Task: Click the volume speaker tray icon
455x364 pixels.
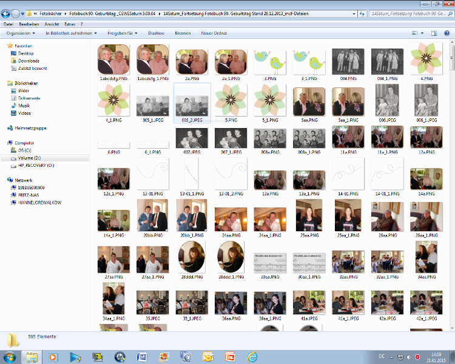Action: [409, 357]
